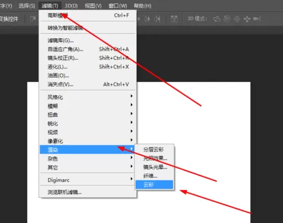Click the distribute right edges icon
Screen dimensions: 283x223
(157, 19)
